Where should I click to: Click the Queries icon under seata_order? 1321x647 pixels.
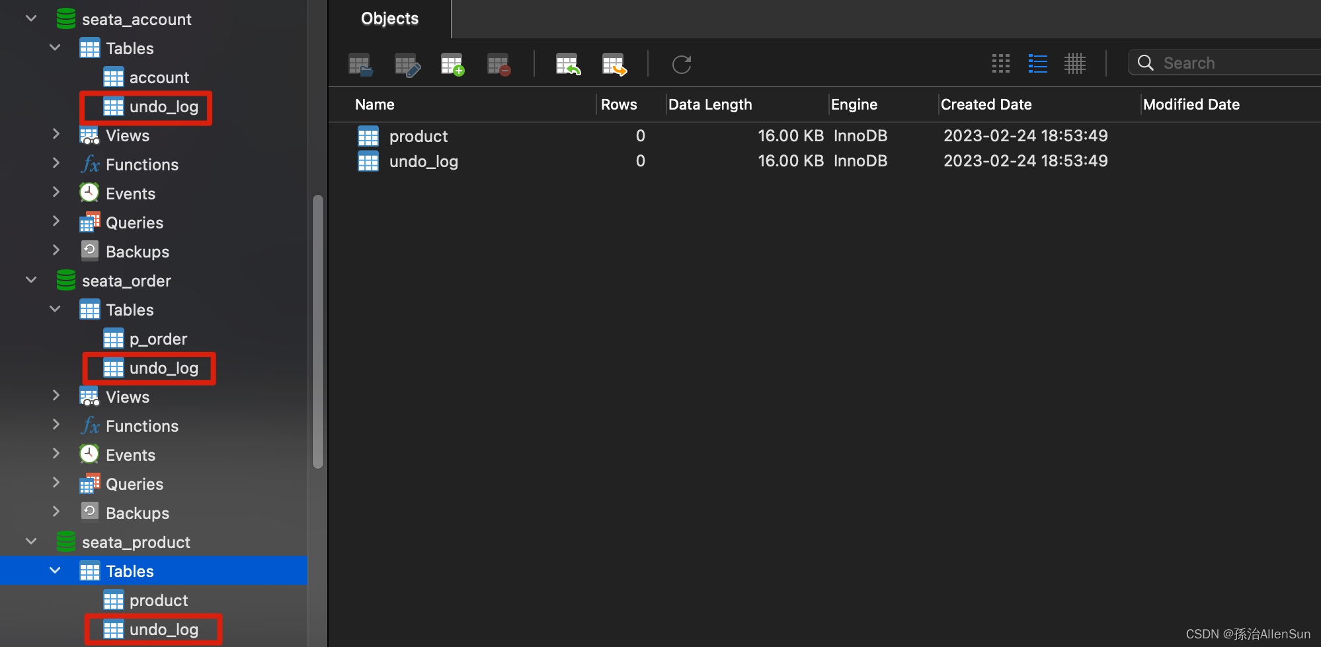(89, 484)
